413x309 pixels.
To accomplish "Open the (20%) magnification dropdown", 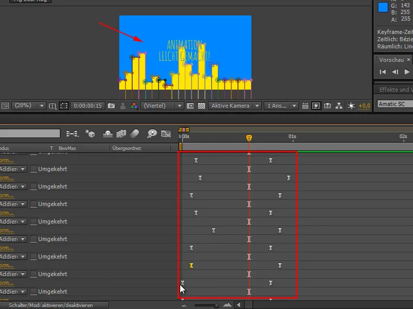I will [x=29, y=106].
